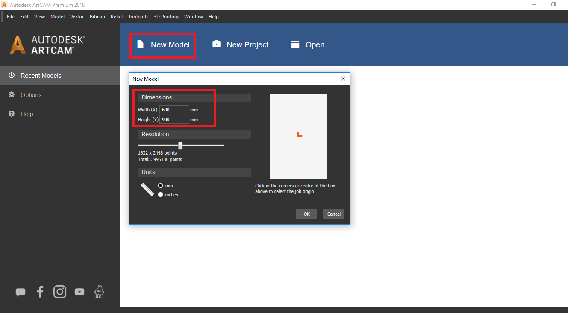This screenshot has width=568, height=313.
Task: Click the ArtCAM title bar app icon
Action: [x=4, y=5]
